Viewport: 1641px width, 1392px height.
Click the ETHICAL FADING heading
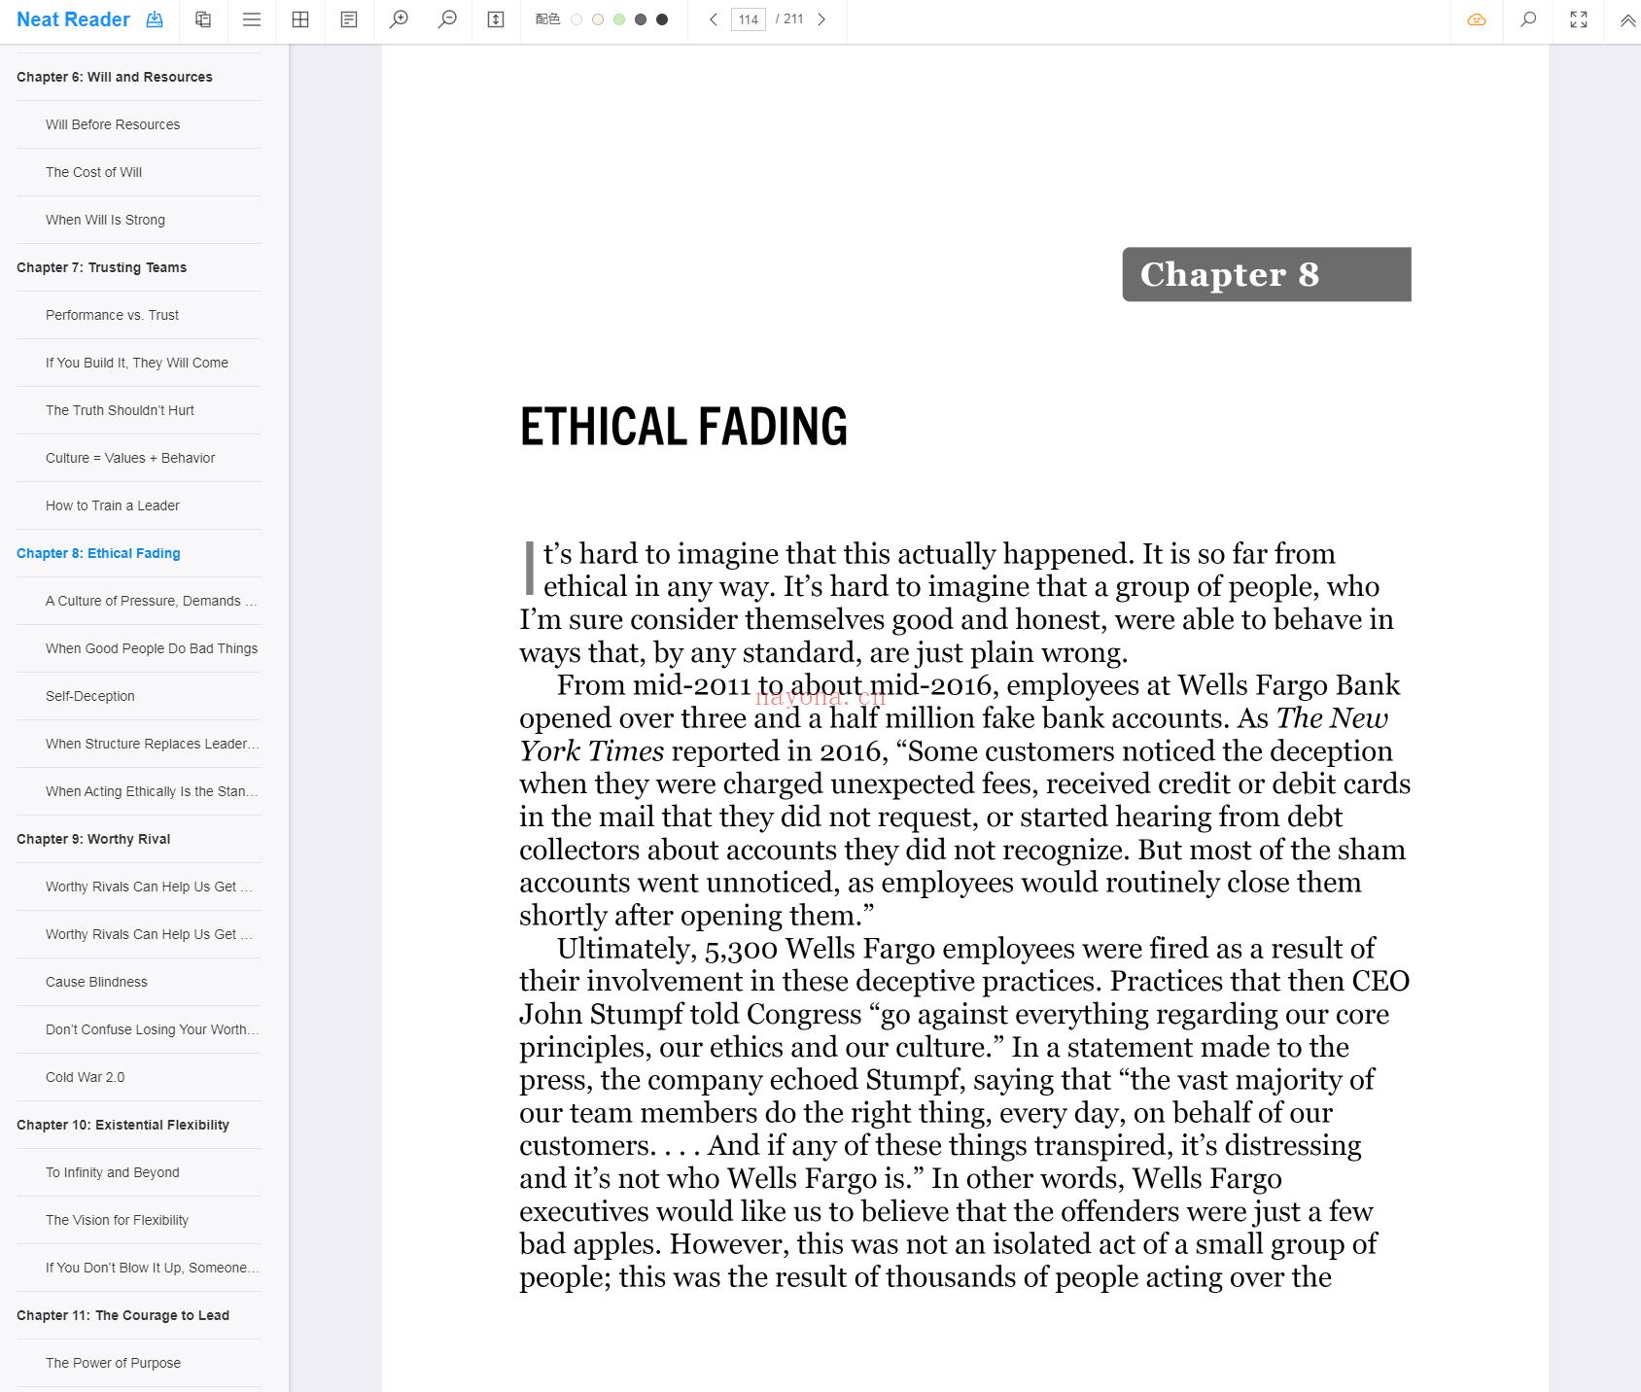(683, 427)
